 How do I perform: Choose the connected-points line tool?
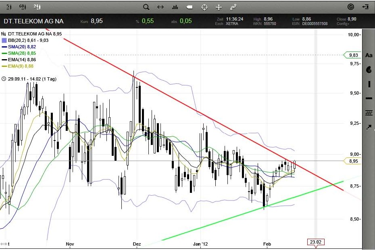coord(233,7)
